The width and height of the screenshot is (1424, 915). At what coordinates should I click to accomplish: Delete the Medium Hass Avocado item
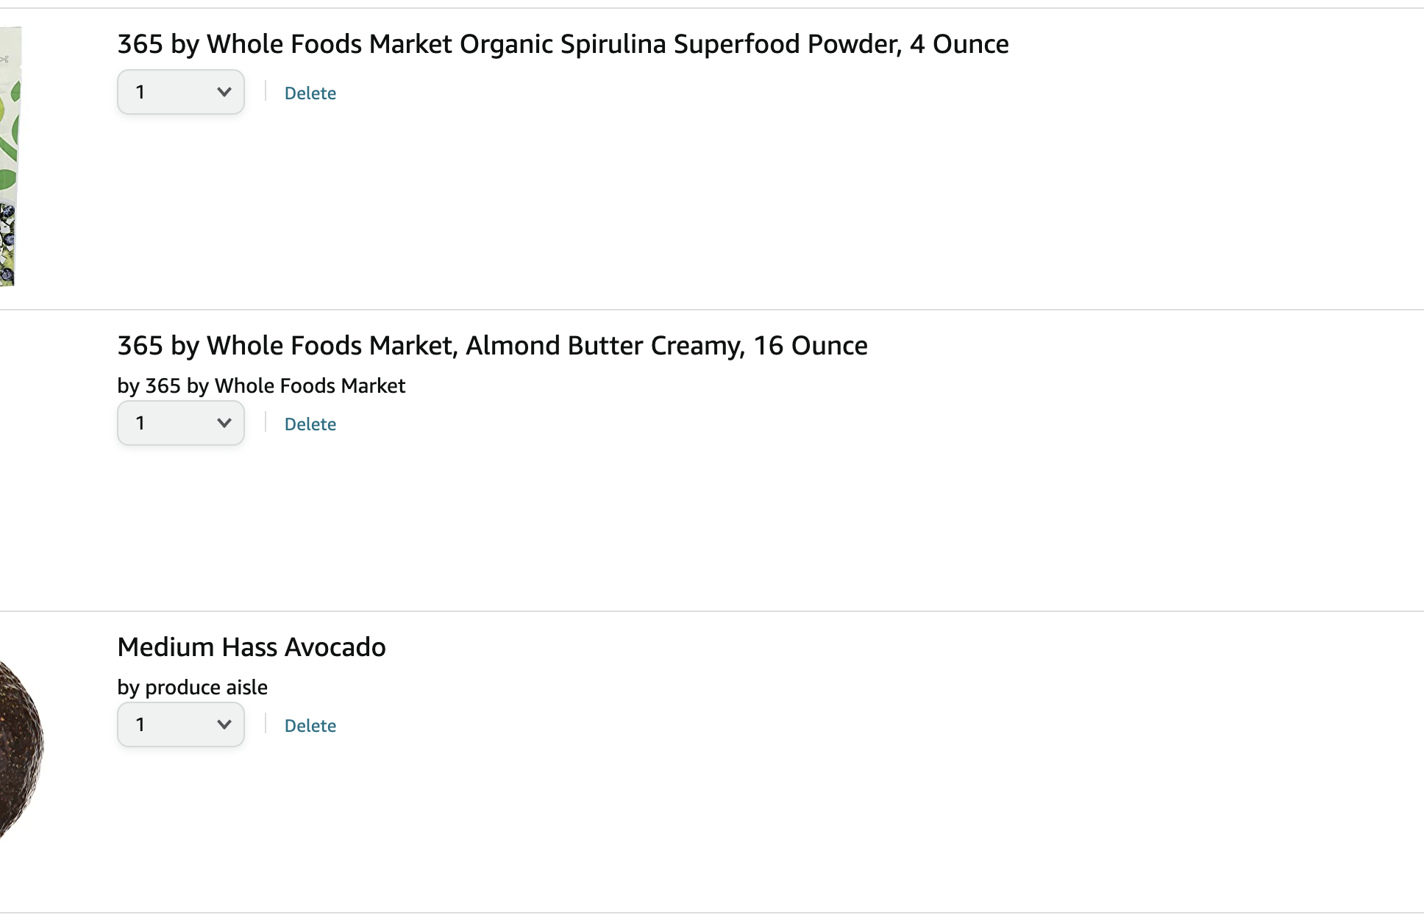pos(310,726)
